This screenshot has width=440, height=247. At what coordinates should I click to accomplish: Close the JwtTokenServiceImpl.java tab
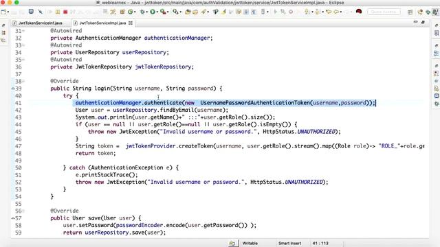131,23
